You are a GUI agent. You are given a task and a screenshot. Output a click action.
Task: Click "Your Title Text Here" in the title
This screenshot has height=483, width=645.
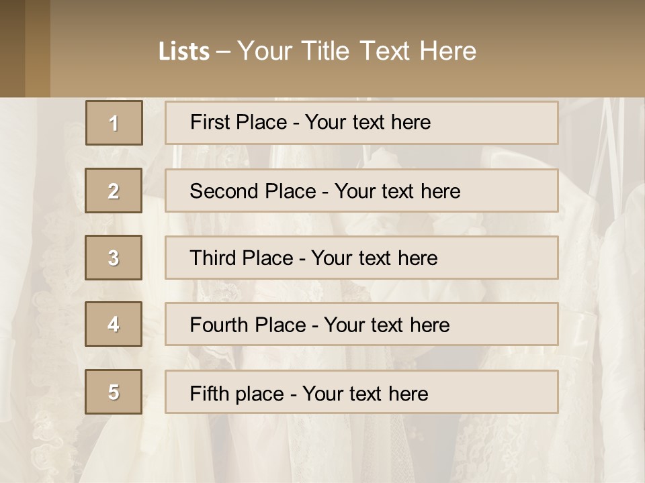pos(357,51)
